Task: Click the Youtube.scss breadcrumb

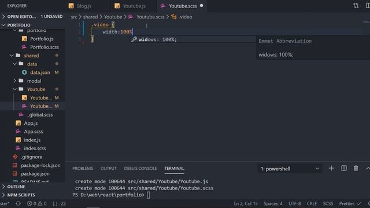Action: [150, 17]
